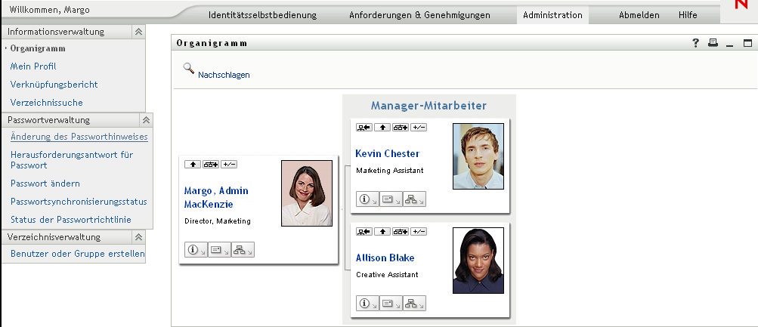Click the 'Creative Assistant' title text
This screenshot has height=327, width=758.
(387, 275)
